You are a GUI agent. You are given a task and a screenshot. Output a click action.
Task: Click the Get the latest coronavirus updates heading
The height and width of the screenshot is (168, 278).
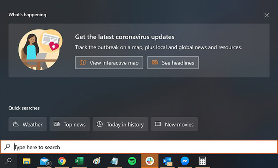[x=125, y=37]
